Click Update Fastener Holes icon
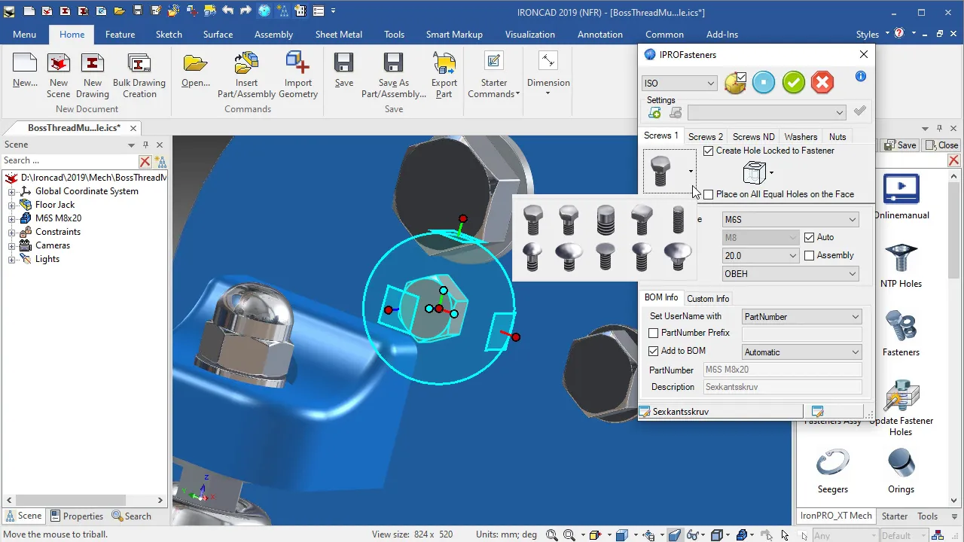 coord(901,397)
